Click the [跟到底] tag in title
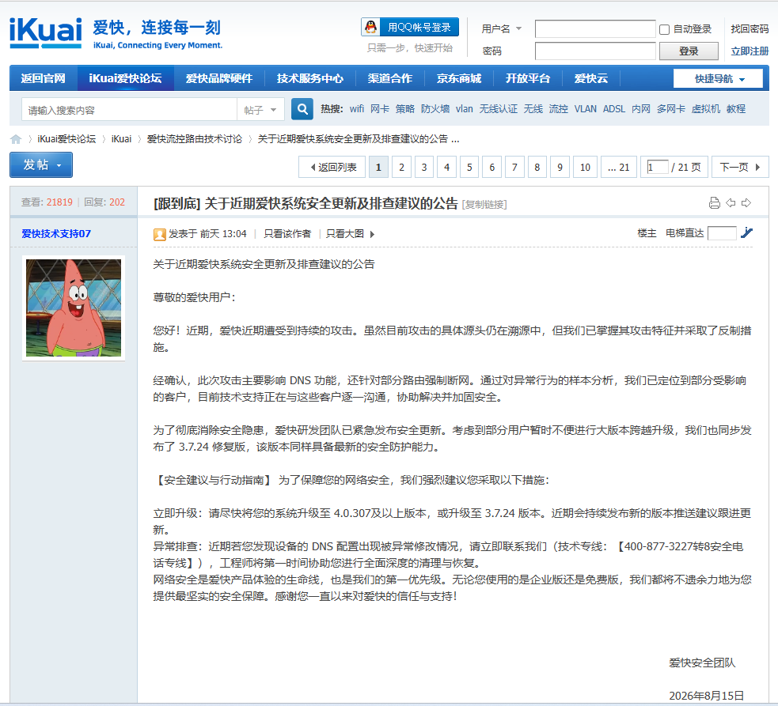Image resolution: width=778 pixels, height=706 pixels. (177, 203)
